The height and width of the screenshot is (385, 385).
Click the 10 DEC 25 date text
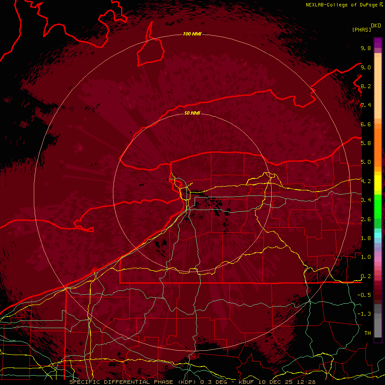[x=276, y=382]
